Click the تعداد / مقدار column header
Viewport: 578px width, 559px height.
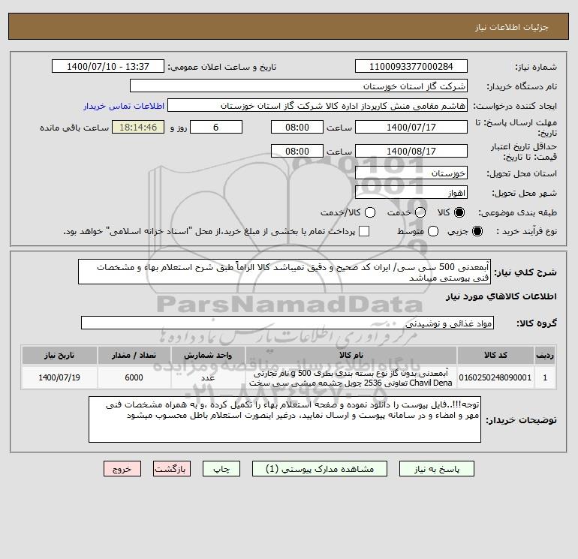tap(134, 355)
